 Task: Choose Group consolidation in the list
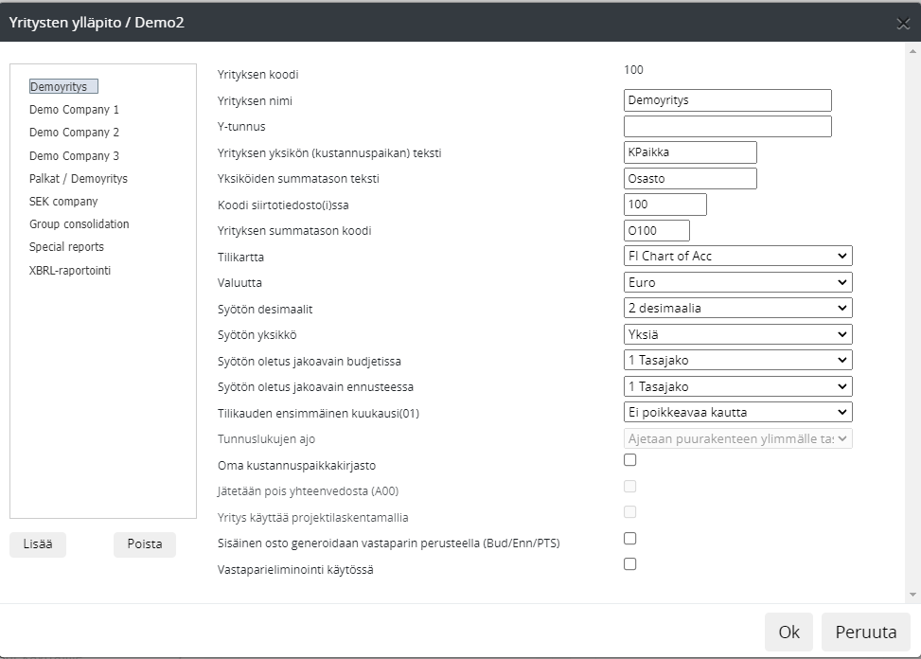(x=80, y=224)
